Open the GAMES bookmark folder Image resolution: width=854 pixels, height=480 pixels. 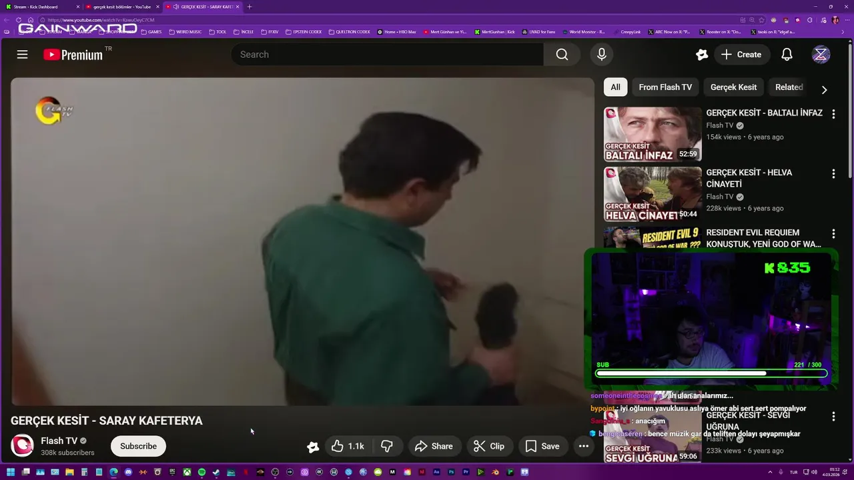coord(151,31)
